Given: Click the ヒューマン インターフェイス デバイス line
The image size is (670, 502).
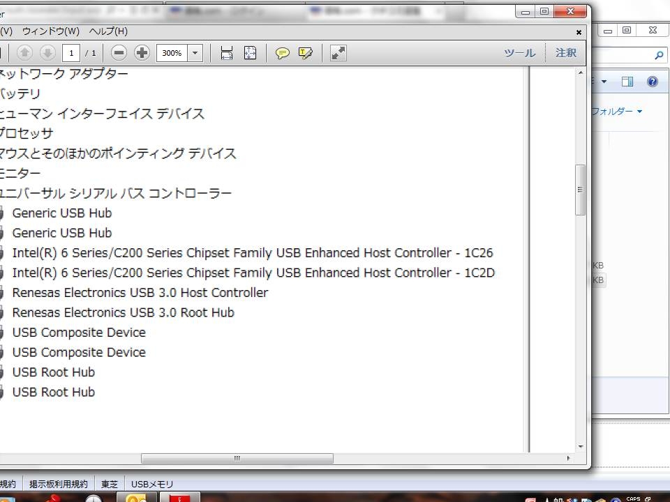Looking at the screenshot, I should tap(102, 114).
